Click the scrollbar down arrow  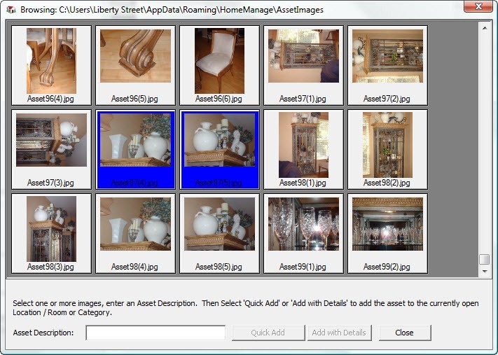pyautogui.click(x=485, y=271)
